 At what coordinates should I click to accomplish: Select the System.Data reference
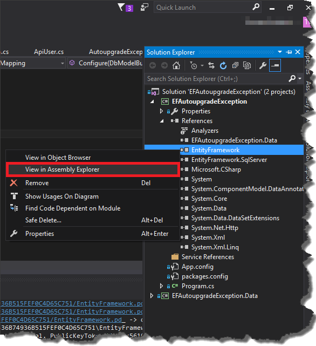click(x=209, y=208)
